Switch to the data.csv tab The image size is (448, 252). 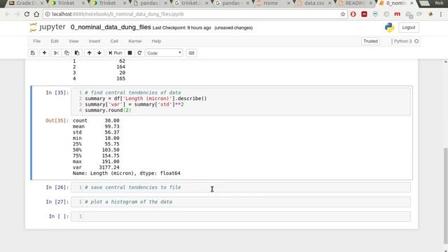pyautogui.click(x=314, y=3)
